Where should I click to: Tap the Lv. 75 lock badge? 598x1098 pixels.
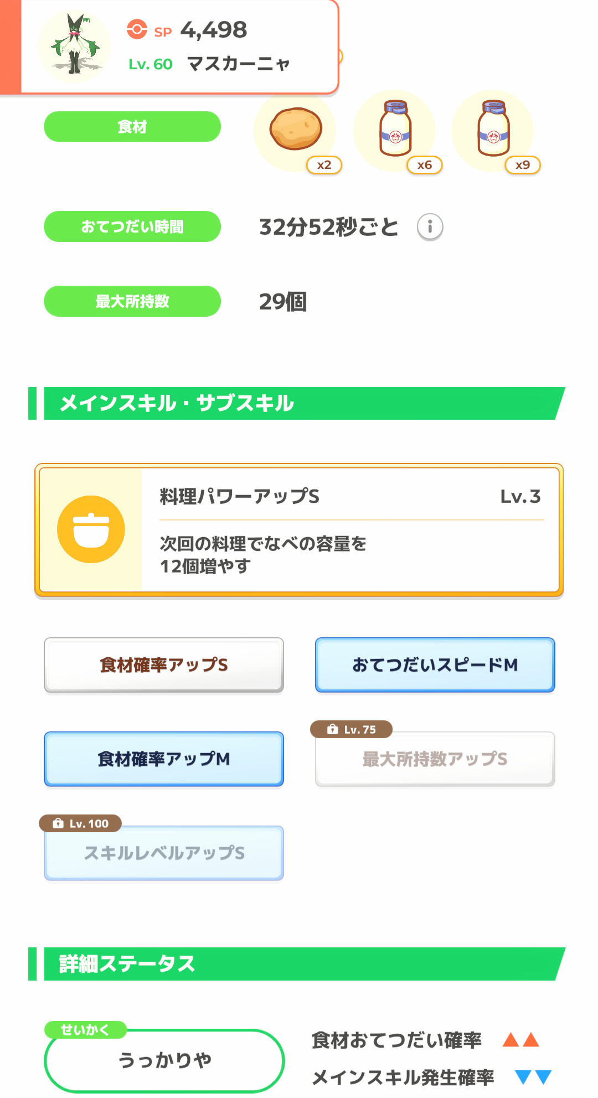[x=352, y=729]
